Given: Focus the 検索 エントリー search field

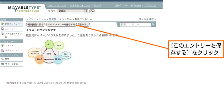Looking at the screenshot, I should pos(136,24).
